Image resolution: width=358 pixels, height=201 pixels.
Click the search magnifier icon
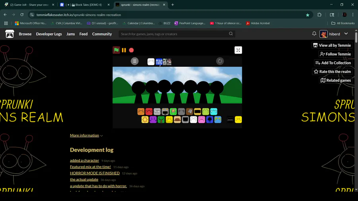click(x=231, y=34)
